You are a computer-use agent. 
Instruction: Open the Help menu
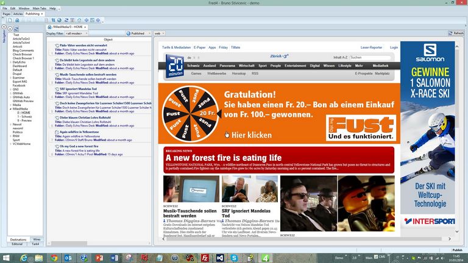[x=52, y=9]
